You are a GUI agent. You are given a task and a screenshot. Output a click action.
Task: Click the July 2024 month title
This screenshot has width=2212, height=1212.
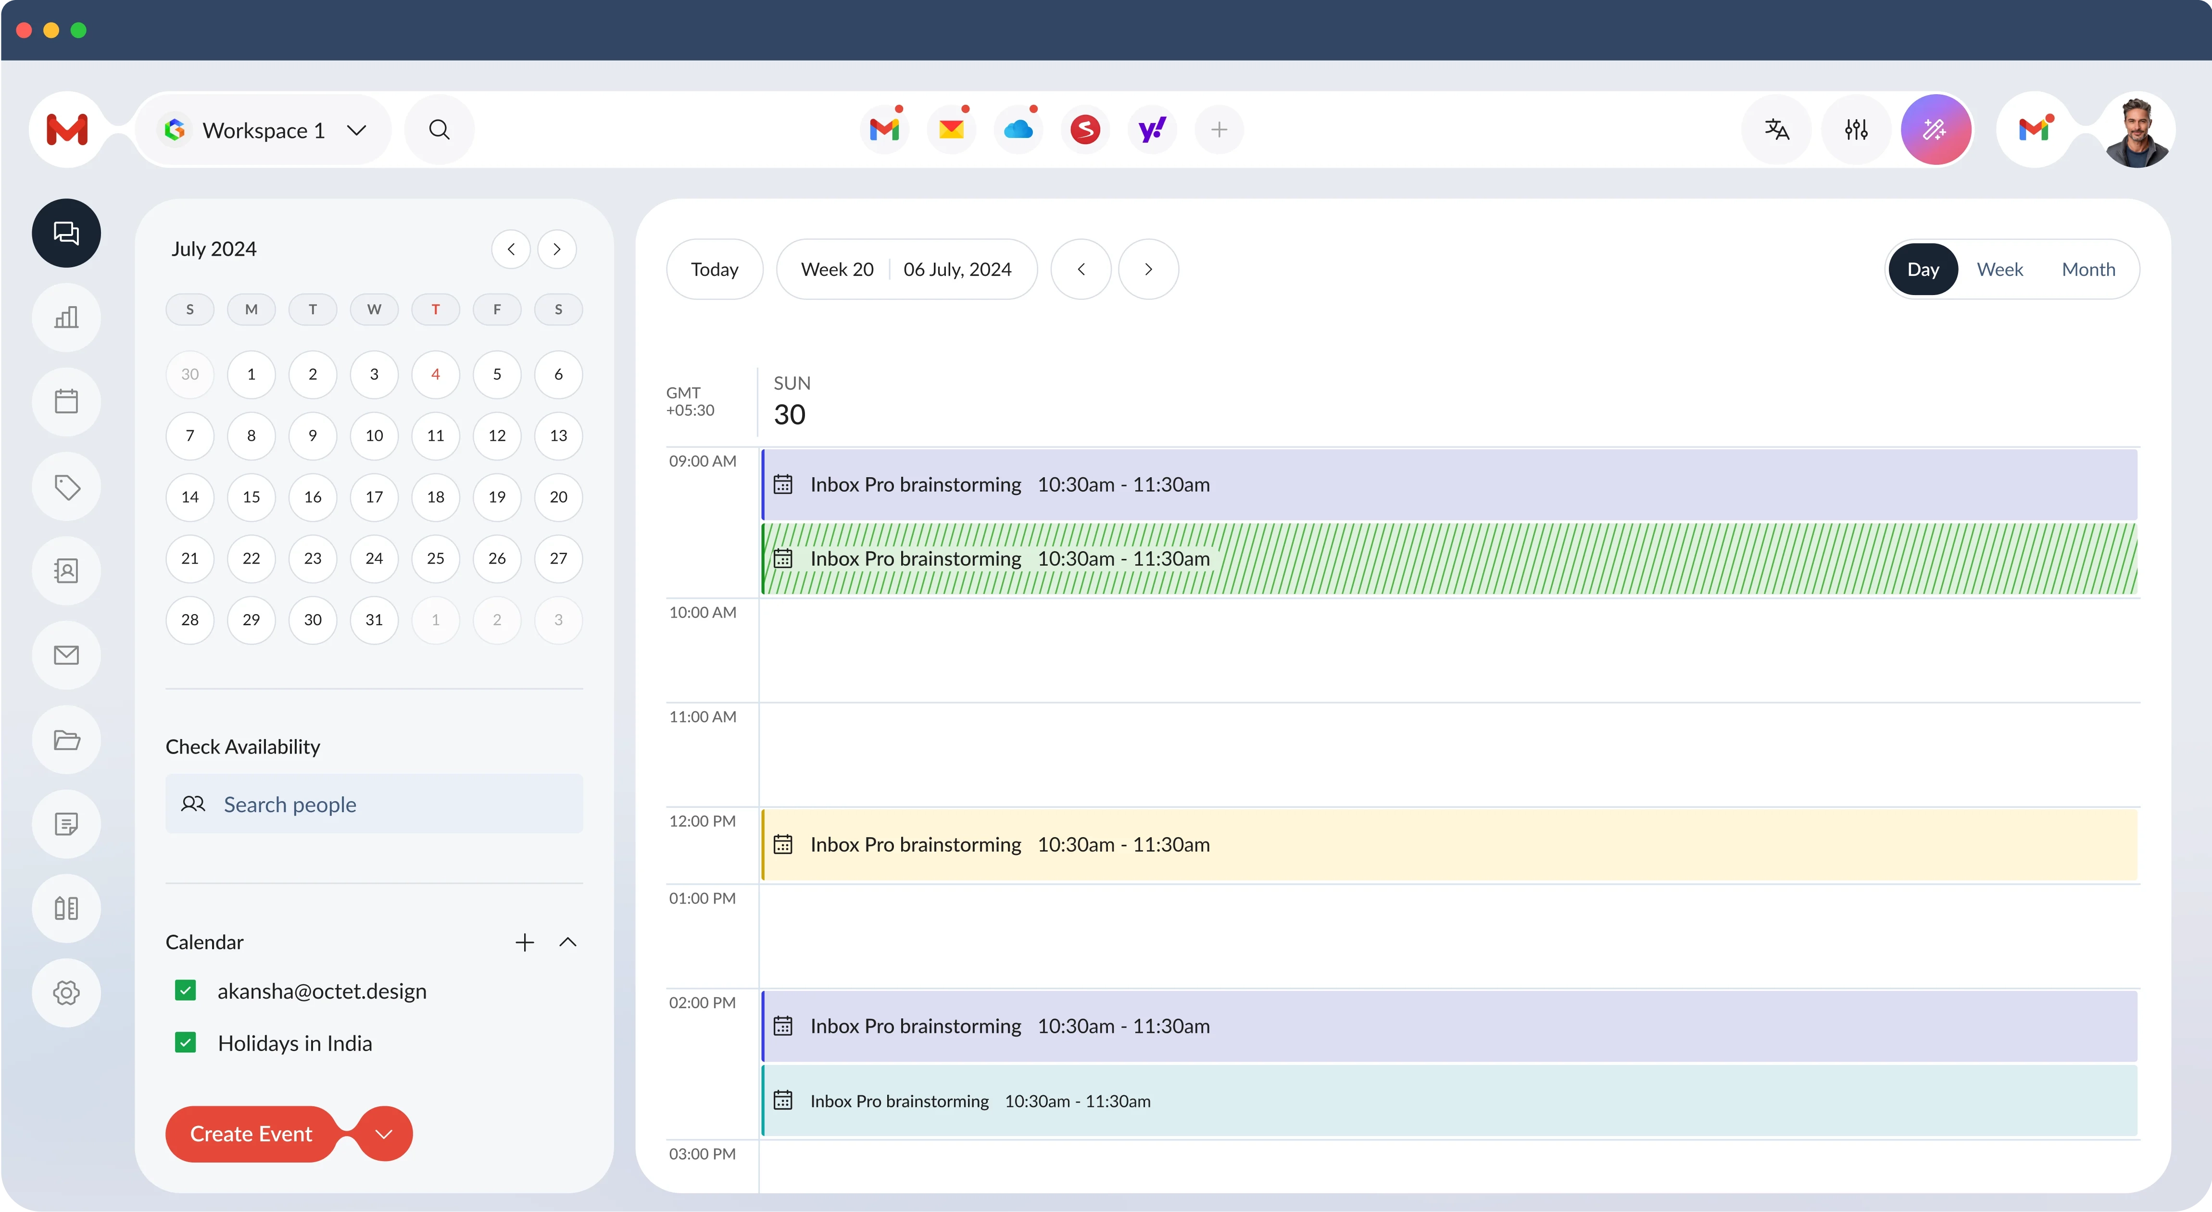click(x=214, y=249)
